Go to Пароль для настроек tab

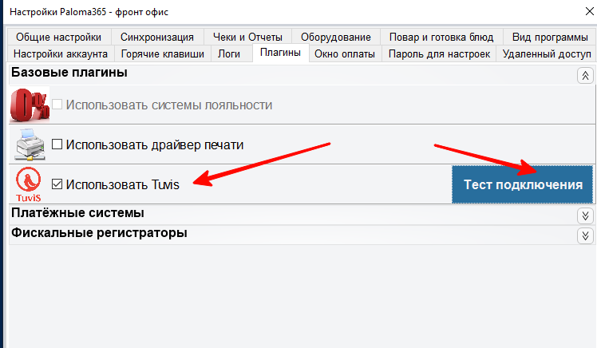point(439,53)
